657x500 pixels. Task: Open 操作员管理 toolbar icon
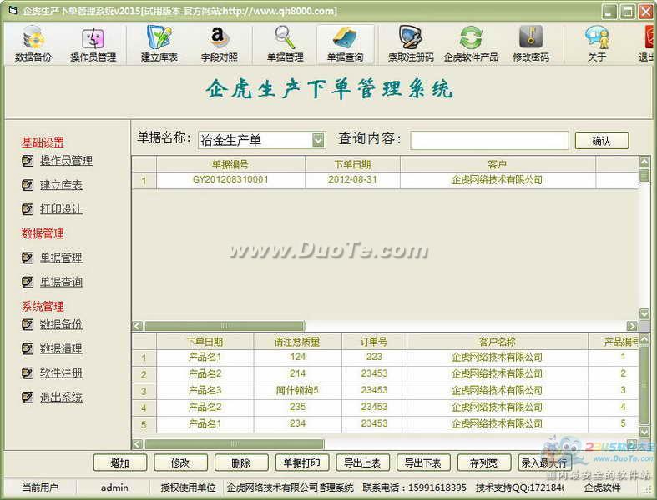point(93,44)
